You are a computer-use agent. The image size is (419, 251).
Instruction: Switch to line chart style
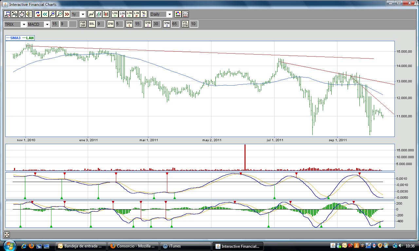tap(91, 14)
